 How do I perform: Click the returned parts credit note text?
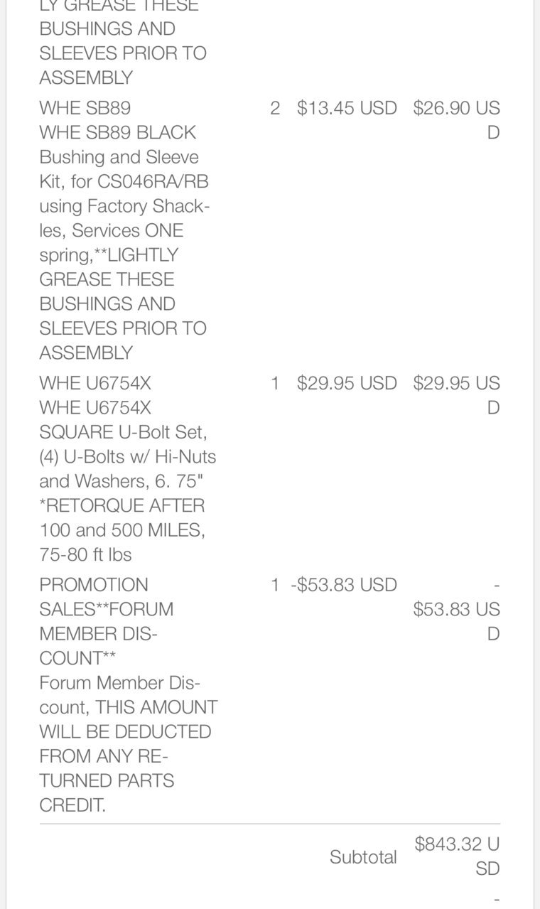tap(129, 743)
